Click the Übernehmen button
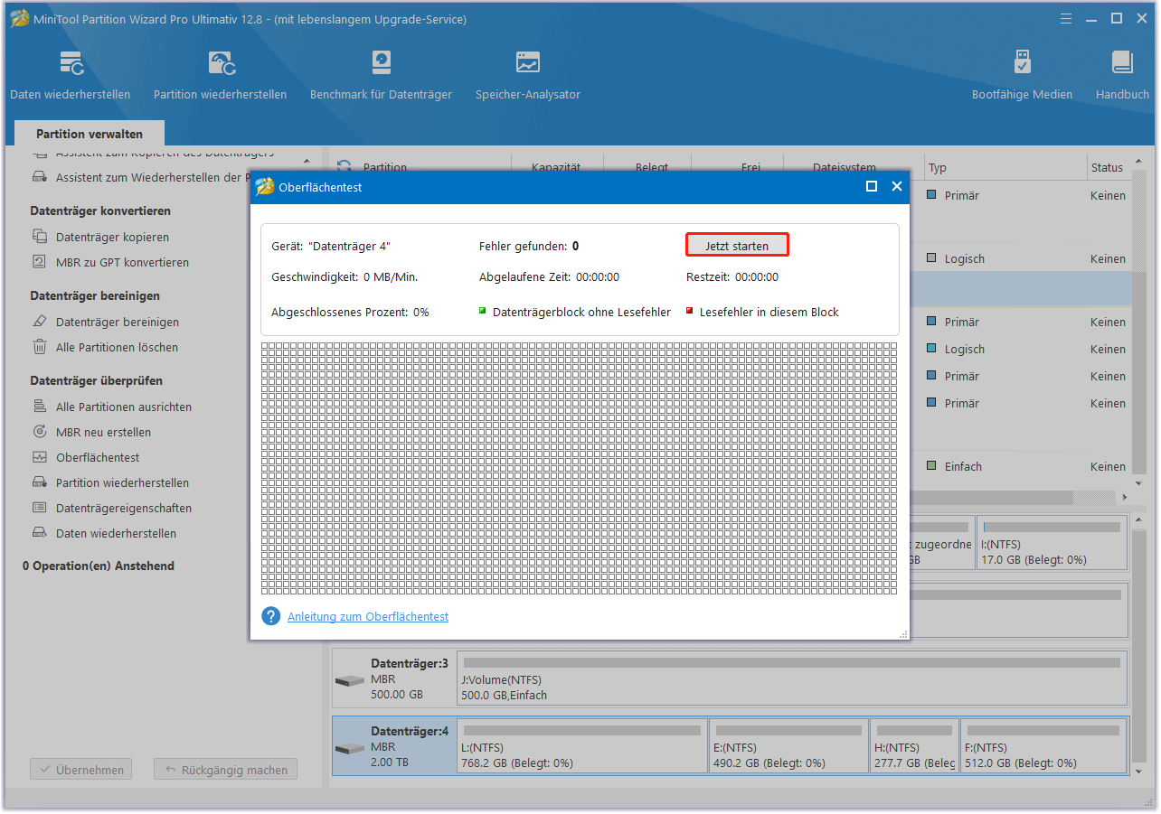 point(81,770)
